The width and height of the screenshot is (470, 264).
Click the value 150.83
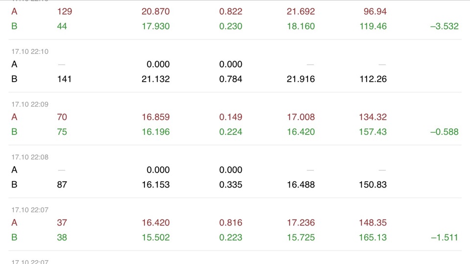click(373, 185)
